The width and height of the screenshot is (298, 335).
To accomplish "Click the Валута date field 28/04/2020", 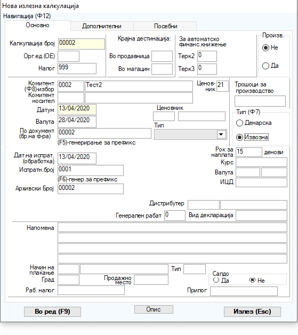I will tap(77, 122).
